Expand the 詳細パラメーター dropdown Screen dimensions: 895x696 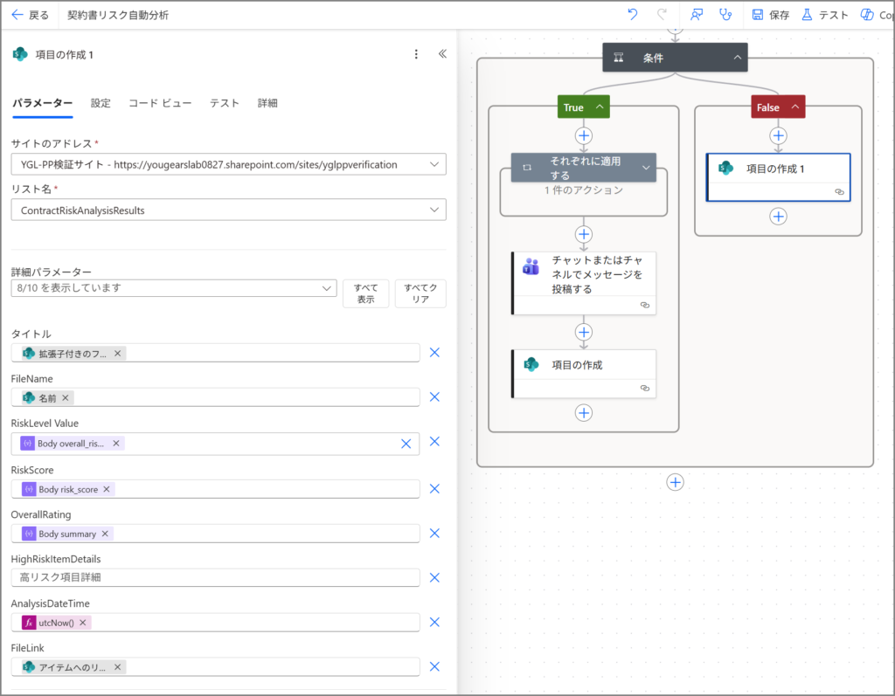(x=173, y=287)
